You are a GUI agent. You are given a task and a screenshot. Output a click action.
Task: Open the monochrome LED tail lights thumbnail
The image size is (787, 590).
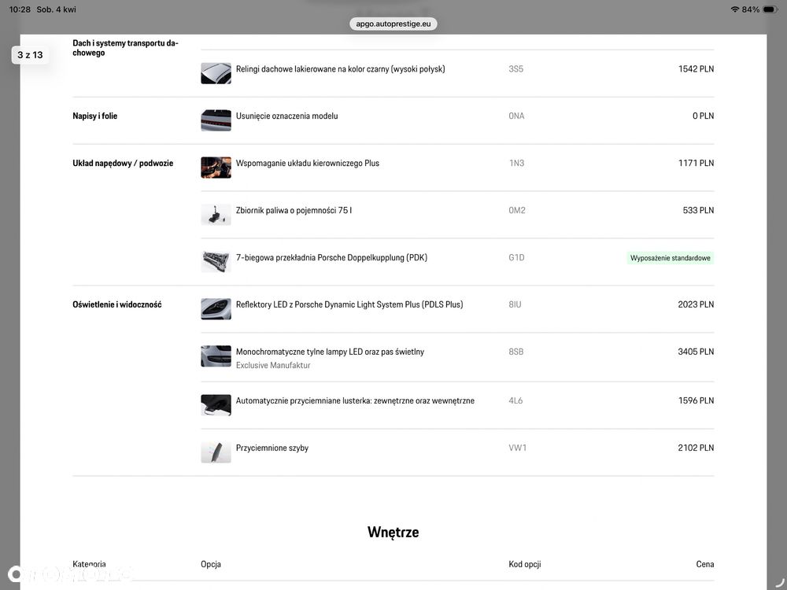click(216, 356)
